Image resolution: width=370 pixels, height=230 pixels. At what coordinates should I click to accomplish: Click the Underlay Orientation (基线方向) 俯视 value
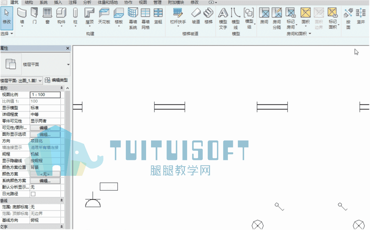[x=45, y=220]
